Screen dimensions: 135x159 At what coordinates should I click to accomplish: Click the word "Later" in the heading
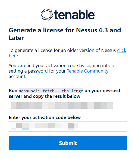[16, 38]
